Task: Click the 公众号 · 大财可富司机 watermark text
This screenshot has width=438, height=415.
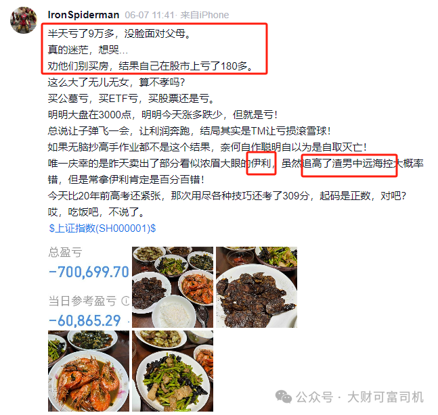Action: (x=359, y=397)
